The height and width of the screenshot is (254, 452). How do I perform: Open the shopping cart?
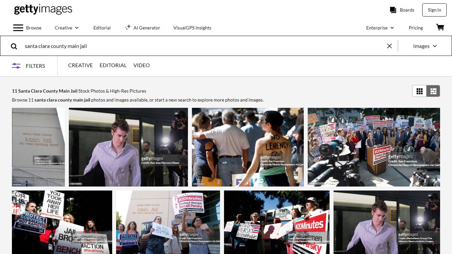(440, 27)
